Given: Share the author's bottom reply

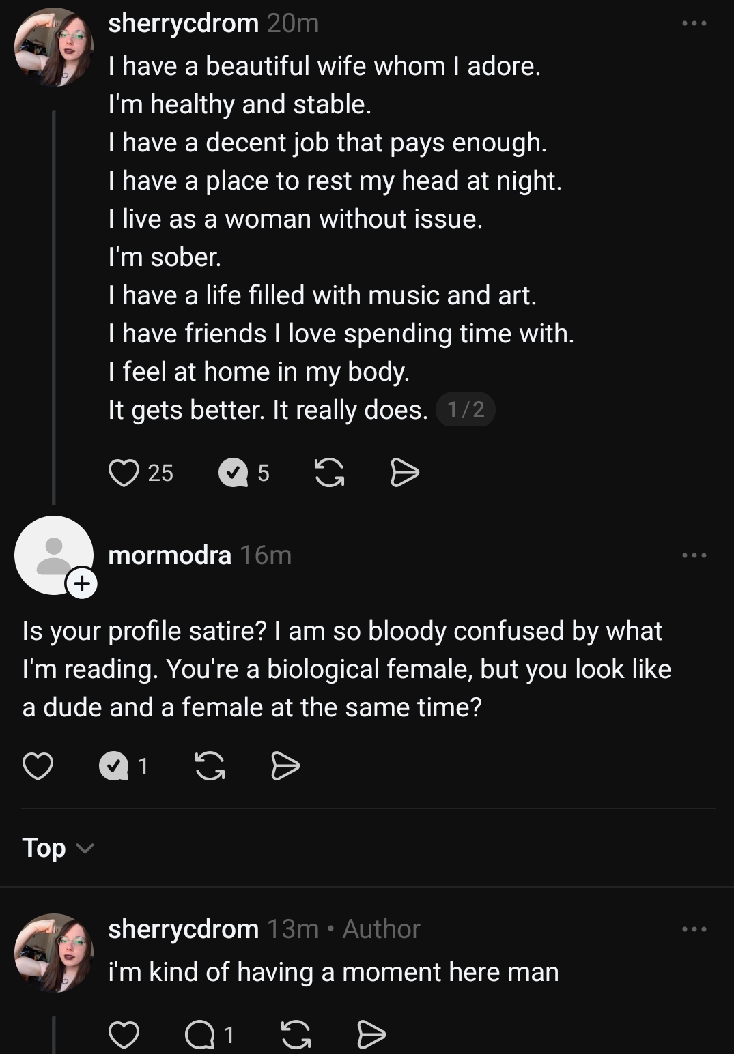Looking at the screenshot, I should [371, 1035].
